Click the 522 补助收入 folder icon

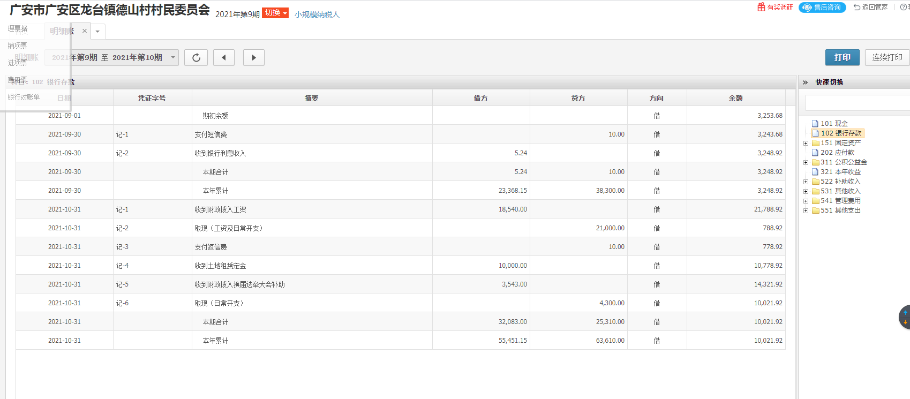point(815,182)
